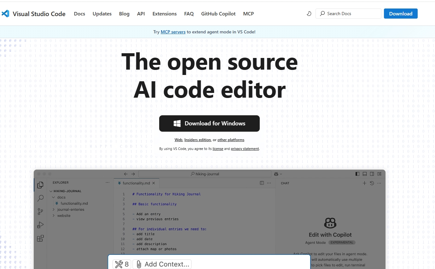Show chat history with the clock icon

(372, 183)
